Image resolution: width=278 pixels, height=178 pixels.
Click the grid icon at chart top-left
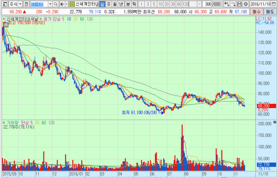click(6, 25)
